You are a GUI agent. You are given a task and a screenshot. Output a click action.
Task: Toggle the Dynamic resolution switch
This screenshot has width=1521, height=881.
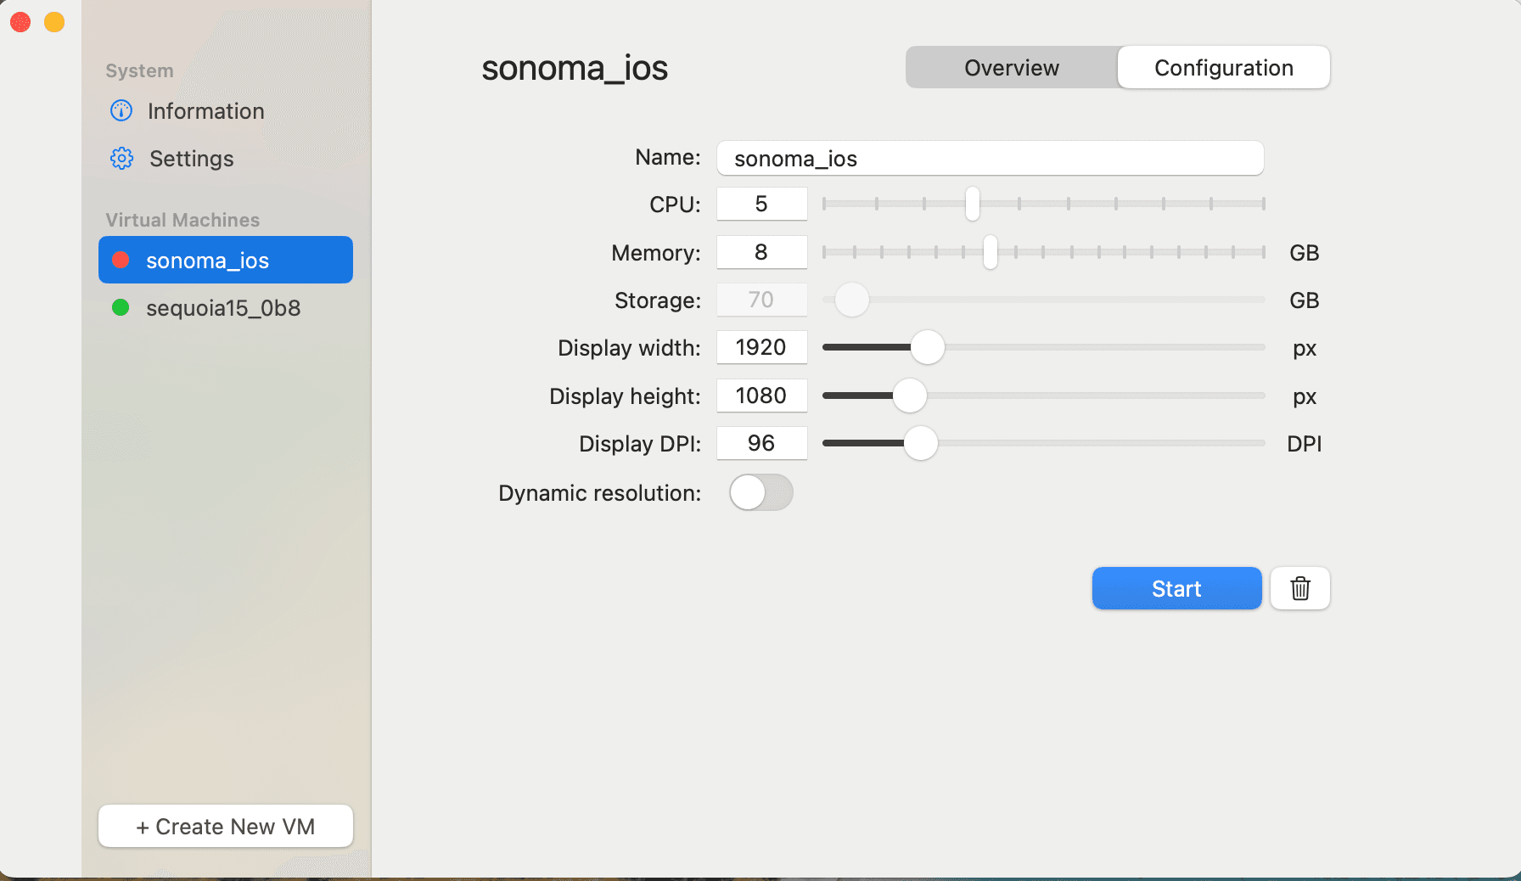[761, 492]
